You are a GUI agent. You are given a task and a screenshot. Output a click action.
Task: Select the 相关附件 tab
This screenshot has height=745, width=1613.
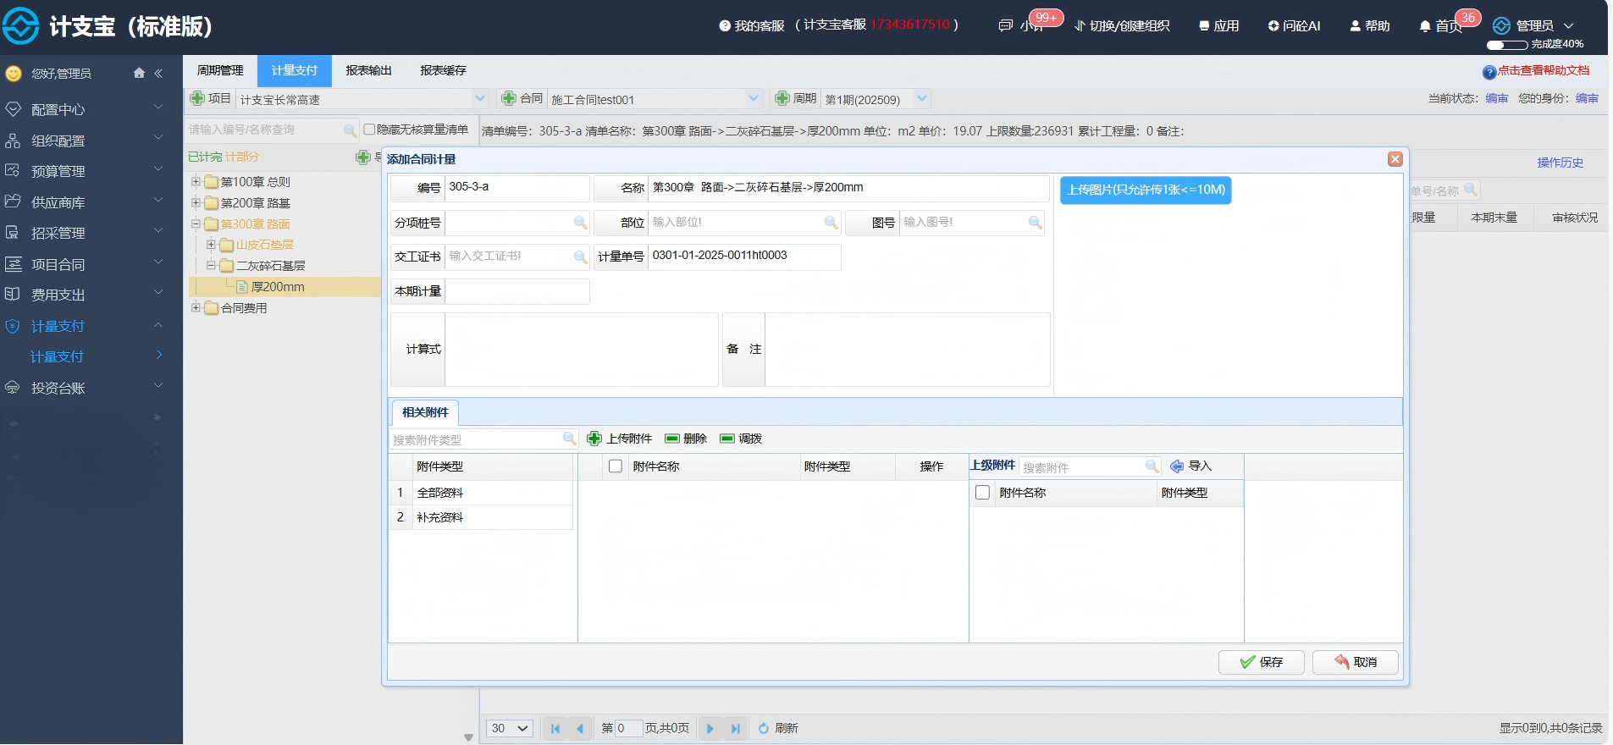pos(425,412)
